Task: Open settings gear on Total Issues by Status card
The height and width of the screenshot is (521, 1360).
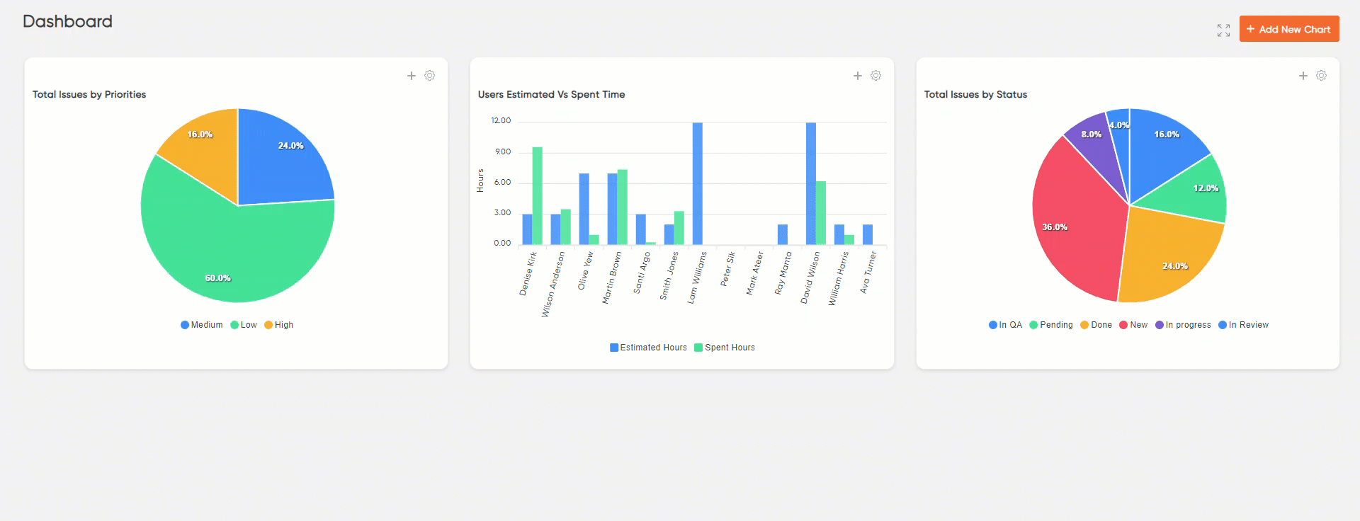Action: 1321,76
